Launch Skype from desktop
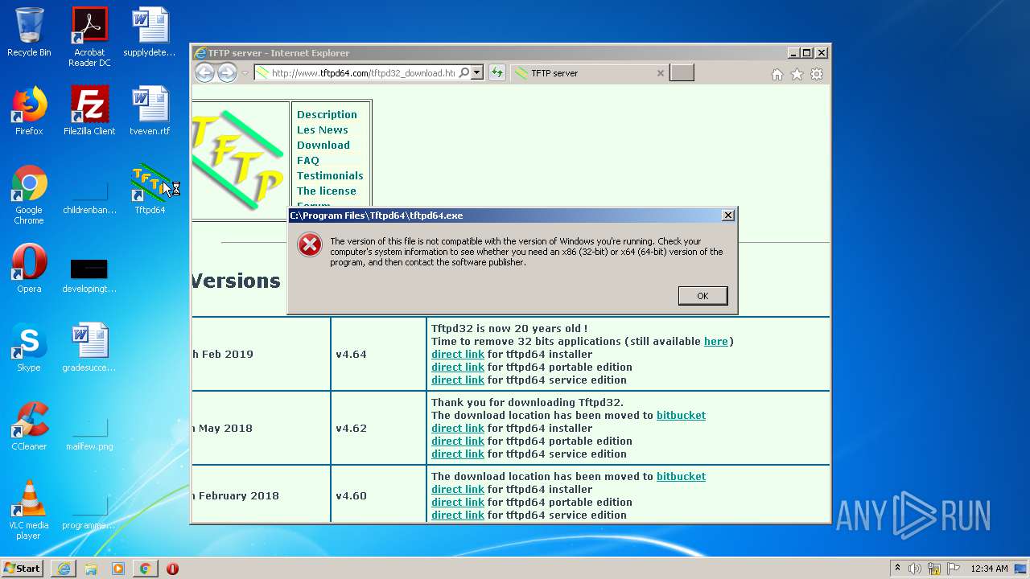 (29, 347)
